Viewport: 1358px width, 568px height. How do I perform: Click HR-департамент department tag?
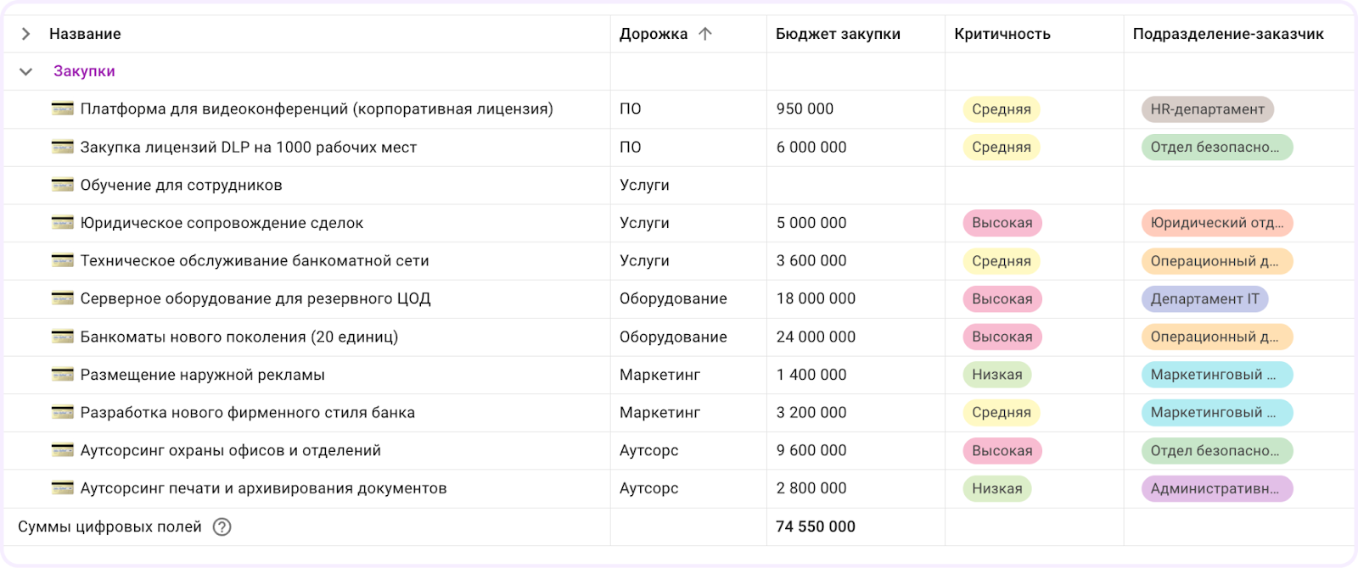[x=1207, y=109]
